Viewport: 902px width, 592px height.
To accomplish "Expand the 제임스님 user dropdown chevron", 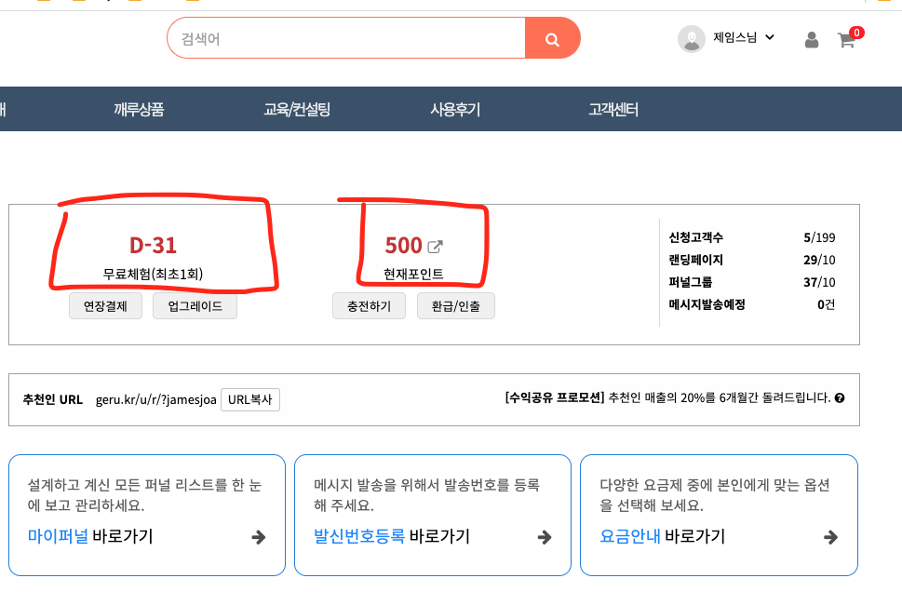I will 770,37.
